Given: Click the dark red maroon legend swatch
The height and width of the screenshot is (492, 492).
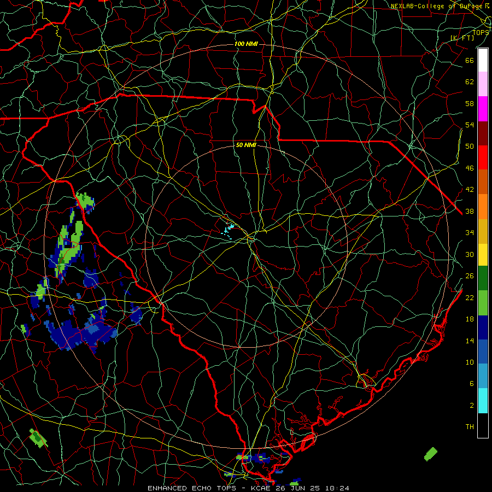Looking at the screenshot, I should tap(483, 133).
